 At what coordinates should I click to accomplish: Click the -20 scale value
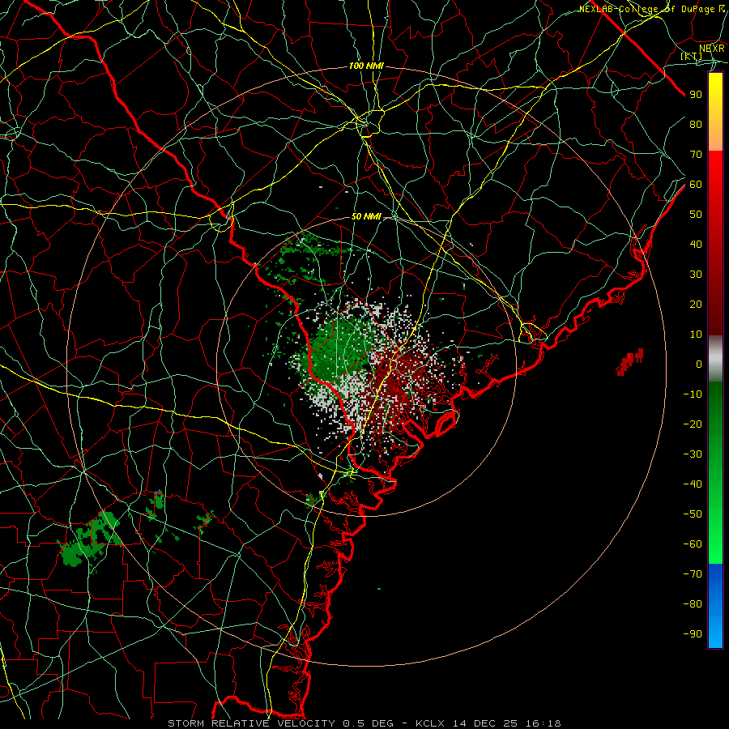pos(693,424)
